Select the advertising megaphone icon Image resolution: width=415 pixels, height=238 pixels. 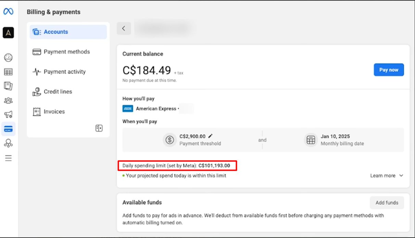8,115
